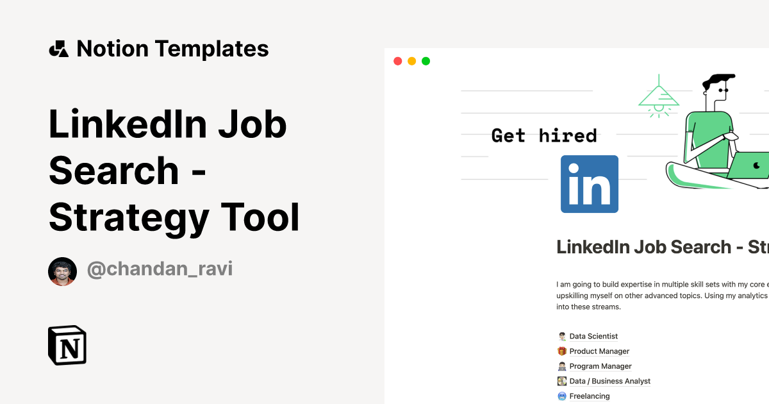Click the yellow minimize traffic light
The height and width of the screenshot is (404, 769).
[411, 60]
